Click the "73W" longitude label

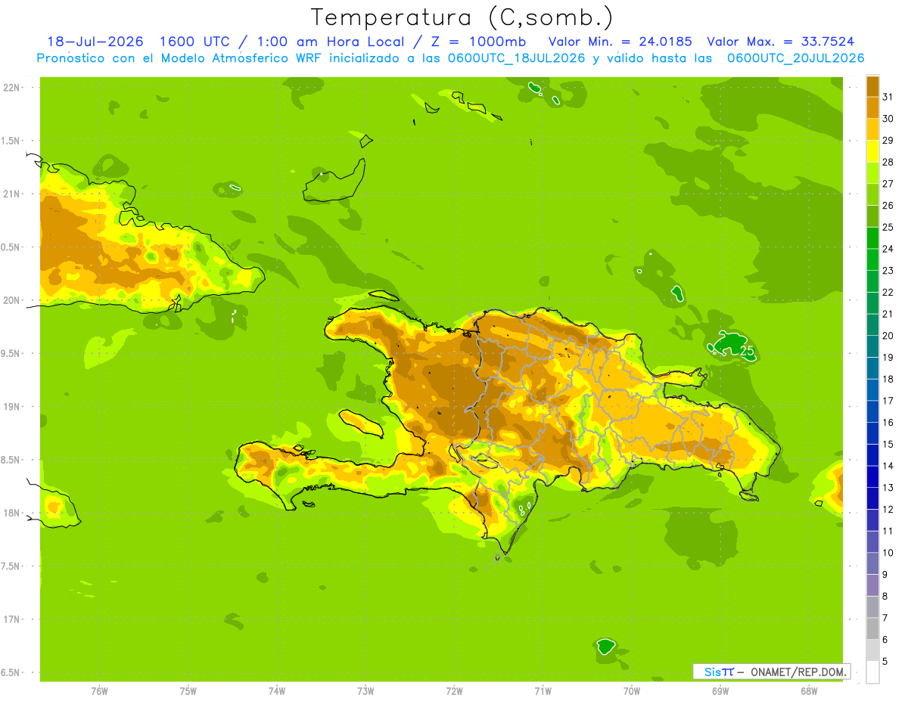[365, 690]
